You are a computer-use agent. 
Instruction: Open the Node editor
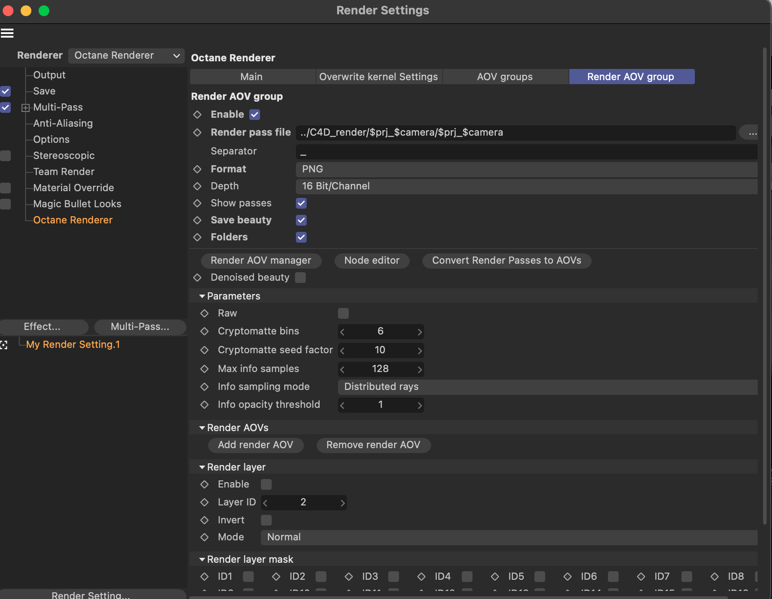click(x=372, y=261)
